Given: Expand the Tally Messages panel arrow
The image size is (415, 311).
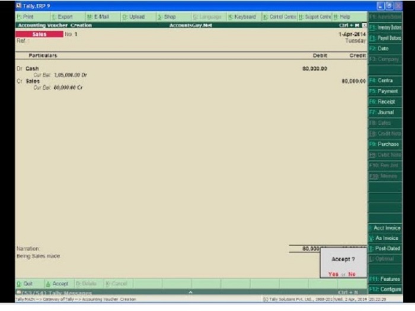Looking at the screenshot, I should [190, 292].
